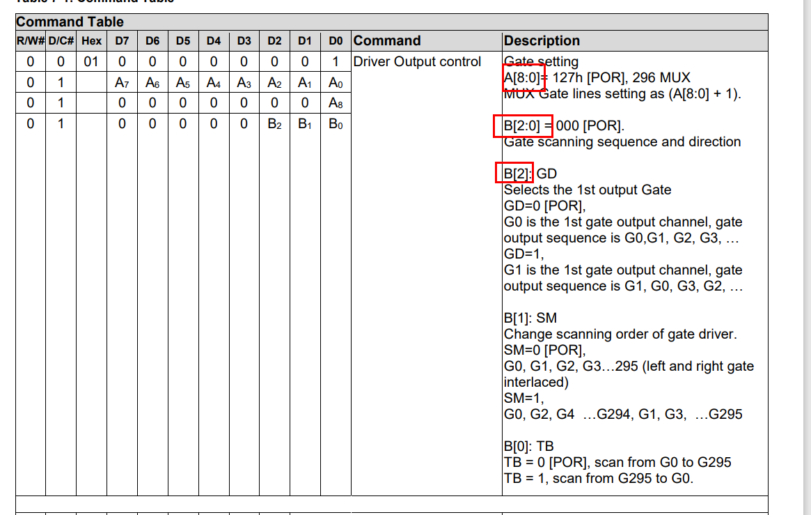Screen dimensions: 811x515
Task: Click the "A7" bit cell
Action: coord(122,82)
